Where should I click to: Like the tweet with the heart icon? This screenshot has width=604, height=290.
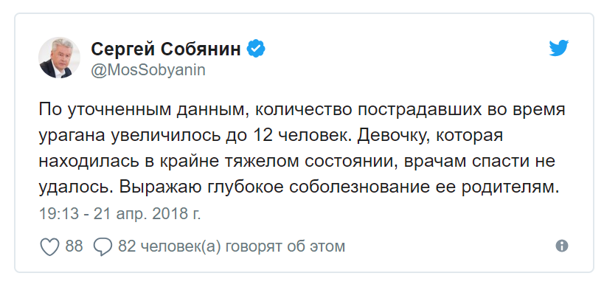click(x=50, y=246)
